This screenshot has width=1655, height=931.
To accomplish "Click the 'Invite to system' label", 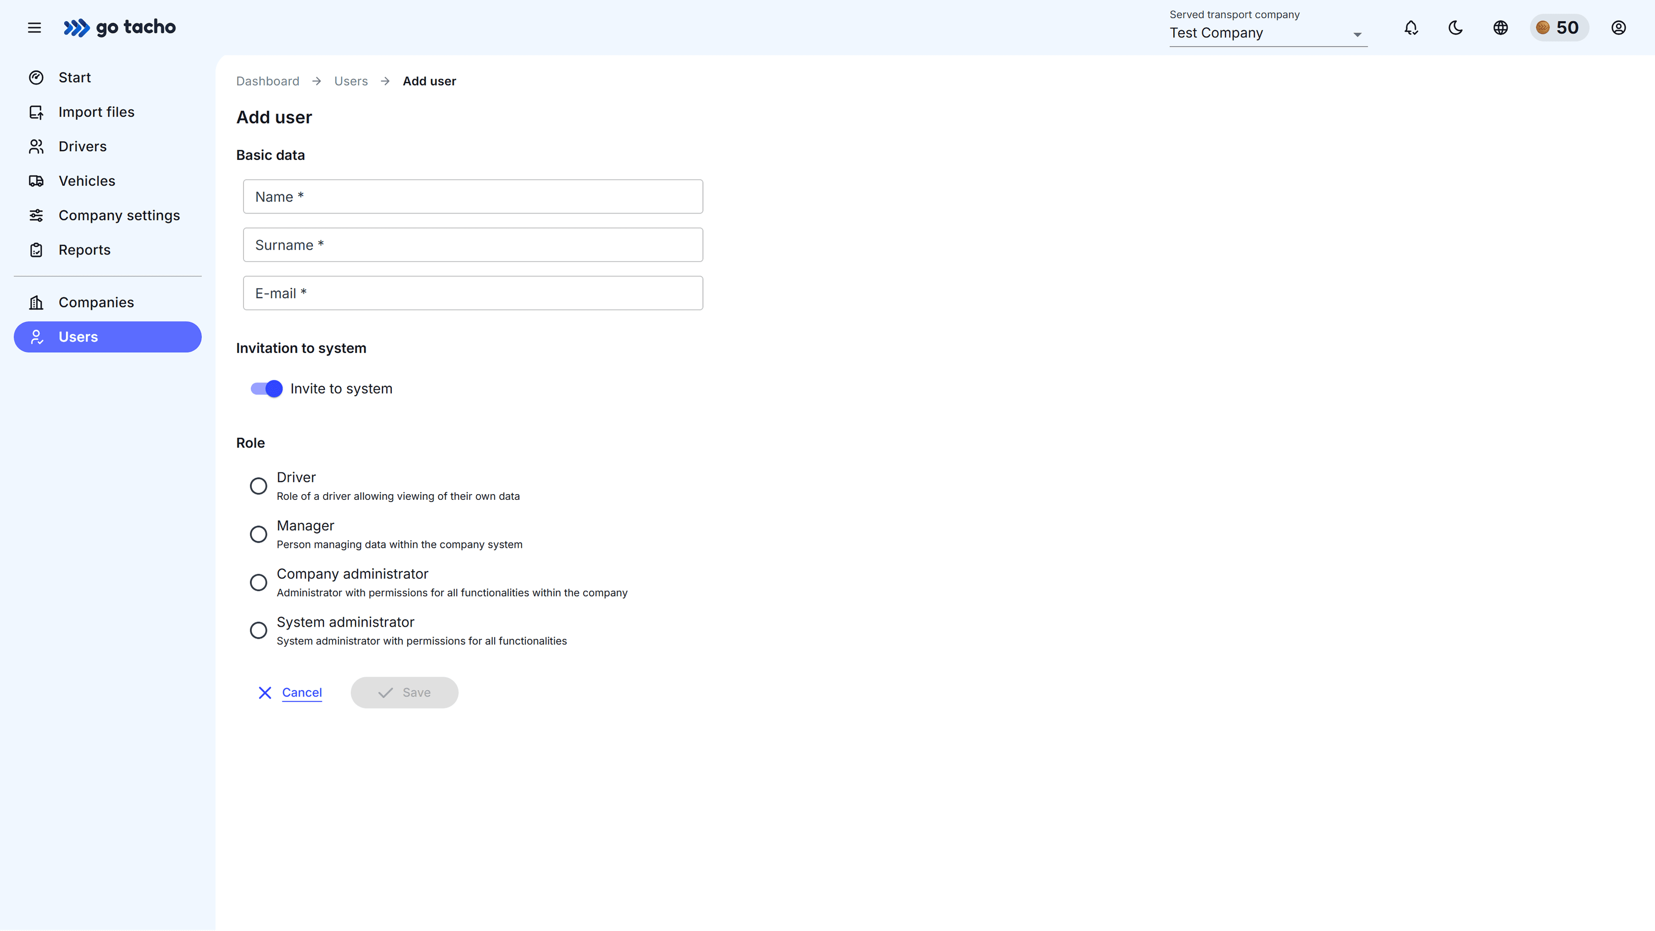I will 341,389.
